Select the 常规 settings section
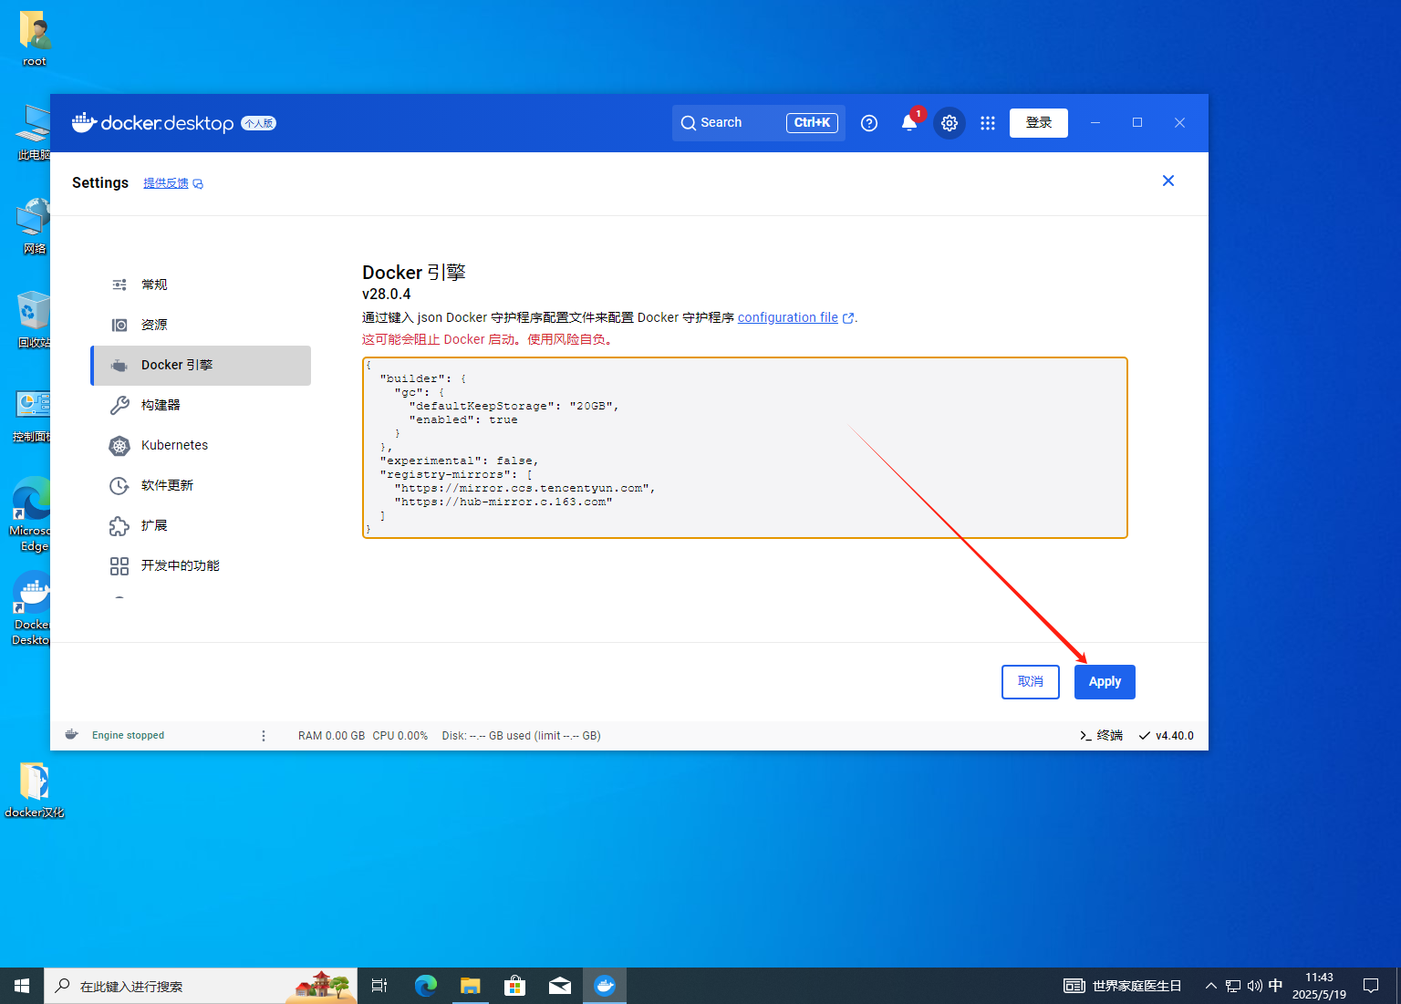This screenshot has height=1004, width=1401. click(201, 285)
